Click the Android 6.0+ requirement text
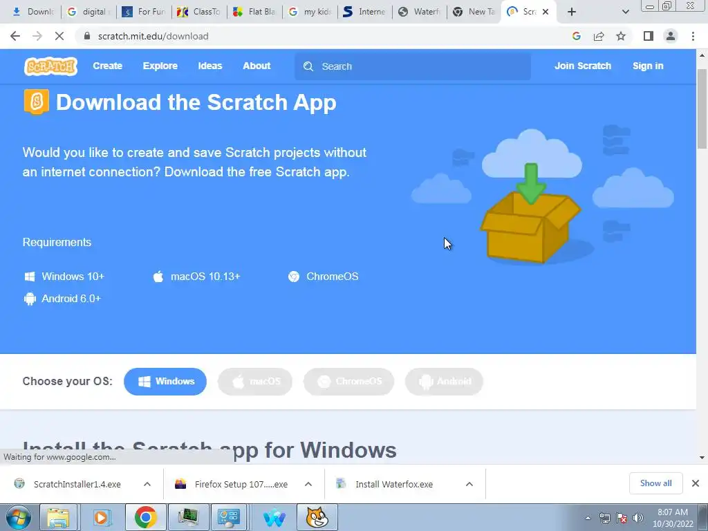This screenshot has height=531, width=708. pyautogui.click(x=71, y=299)
